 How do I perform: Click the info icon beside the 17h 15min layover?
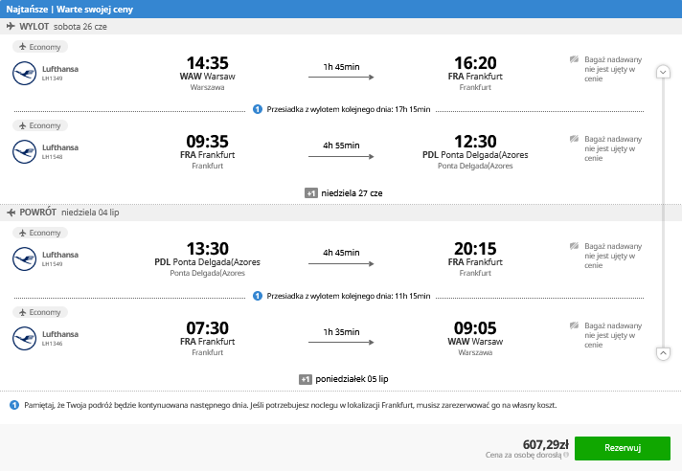coord(258,109)
